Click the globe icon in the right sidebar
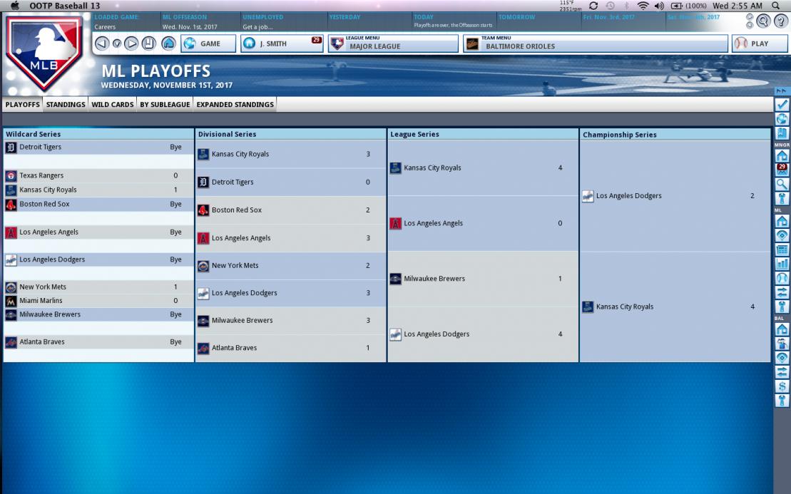 click(782, 119)
